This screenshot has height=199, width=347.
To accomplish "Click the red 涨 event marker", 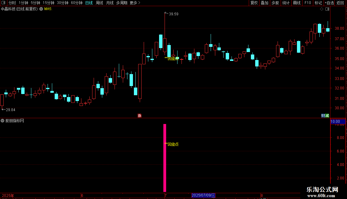I will click(139, 116).
